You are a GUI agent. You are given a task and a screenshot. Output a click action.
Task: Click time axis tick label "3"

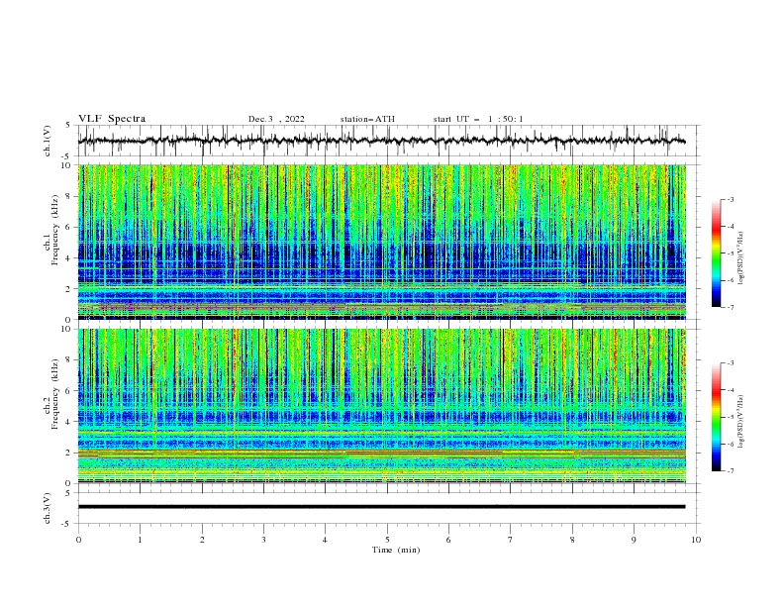263,540
